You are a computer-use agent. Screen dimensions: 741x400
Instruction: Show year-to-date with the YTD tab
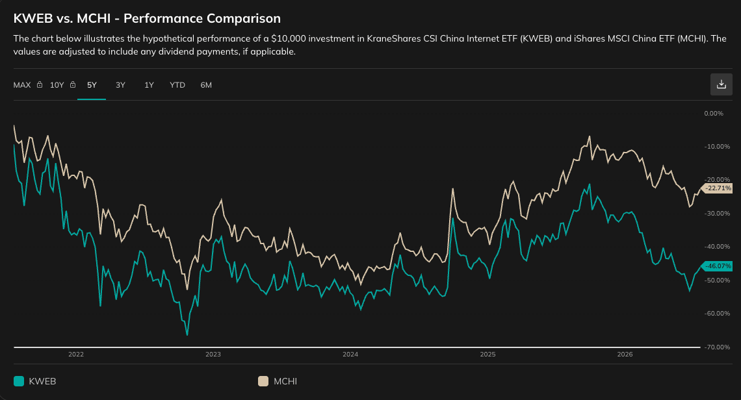(x=177, y=85)
